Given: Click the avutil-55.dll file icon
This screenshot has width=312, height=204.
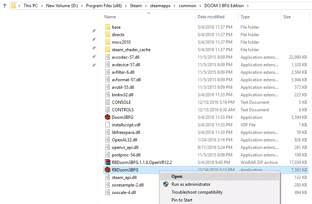Looking at the screenshot, I should click(108, 87).
